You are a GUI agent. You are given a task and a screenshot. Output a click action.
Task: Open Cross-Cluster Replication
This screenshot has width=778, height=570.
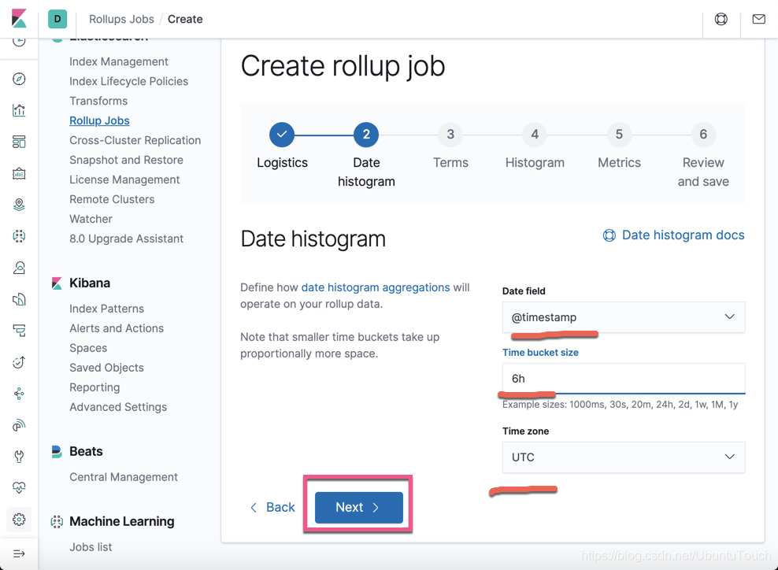tap(135, 140)
